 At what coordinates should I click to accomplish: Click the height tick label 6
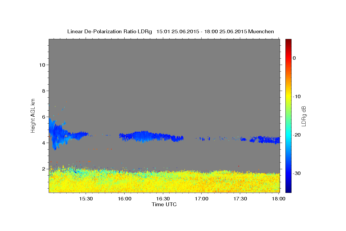44,117
